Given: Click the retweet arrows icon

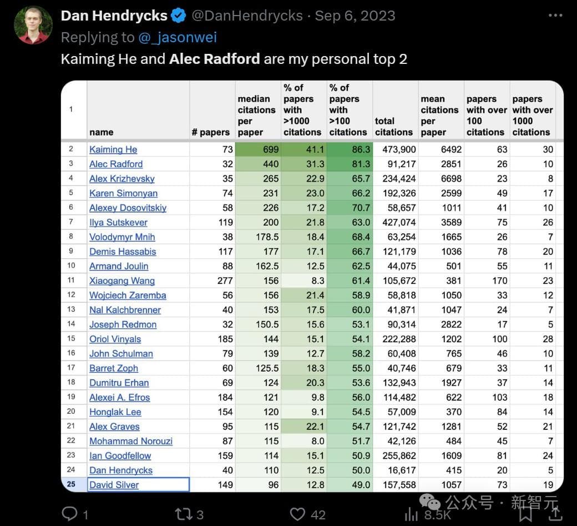Looking at the screenshot, I should click(184, 514).
